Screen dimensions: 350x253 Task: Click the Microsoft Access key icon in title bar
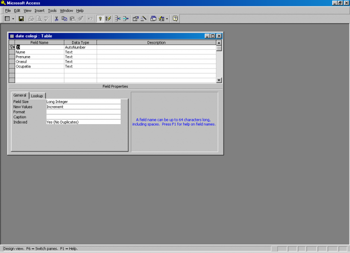[3, 3]
